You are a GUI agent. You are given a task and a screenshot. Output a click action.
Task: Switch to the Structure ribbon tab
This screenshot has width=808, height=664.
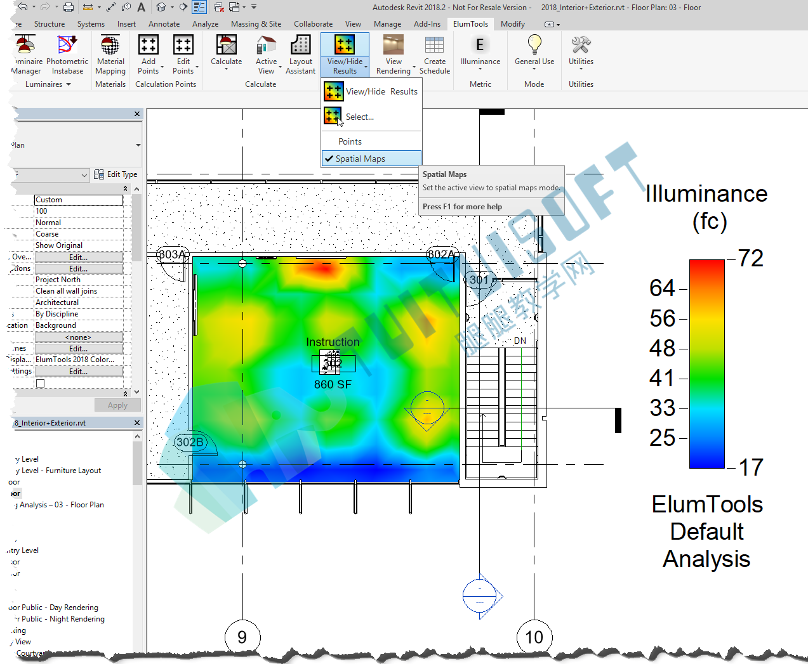(x=50, y=24)
